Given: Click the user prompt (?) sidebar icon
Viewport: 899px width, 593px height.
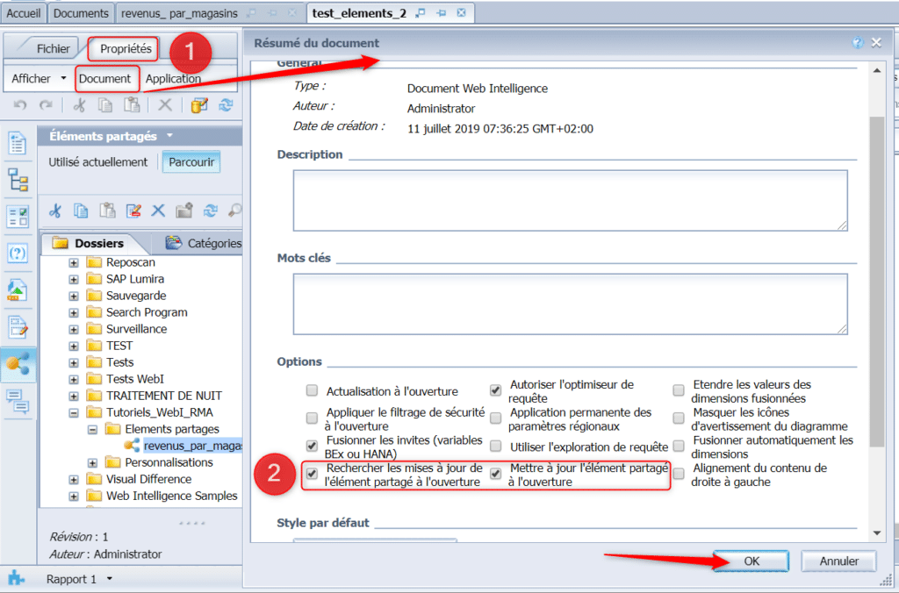Looking at the screenshot, I should pyautogui.click(x=18, y=254).
